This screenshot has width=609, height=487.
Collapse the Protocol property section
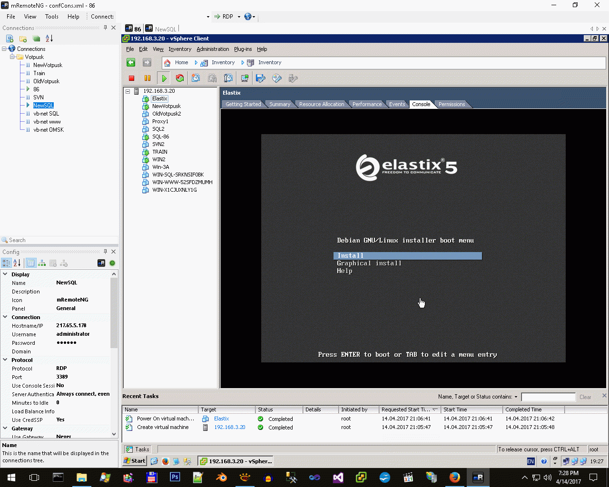click(5, 360)
